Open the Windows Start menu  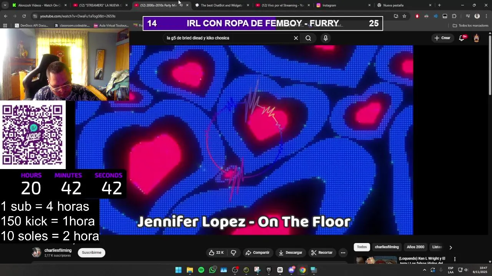(178, 270)
